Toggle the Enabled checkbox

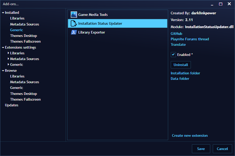[173, 55]
